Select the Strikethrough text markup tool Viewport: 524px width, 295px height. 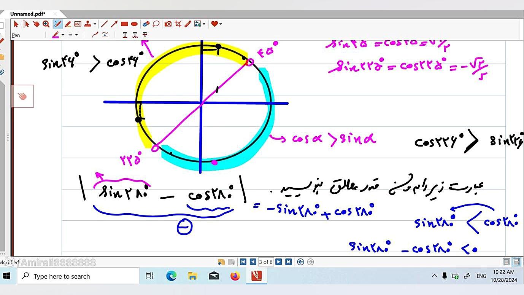pyautogui.click(x=145, y=35)
